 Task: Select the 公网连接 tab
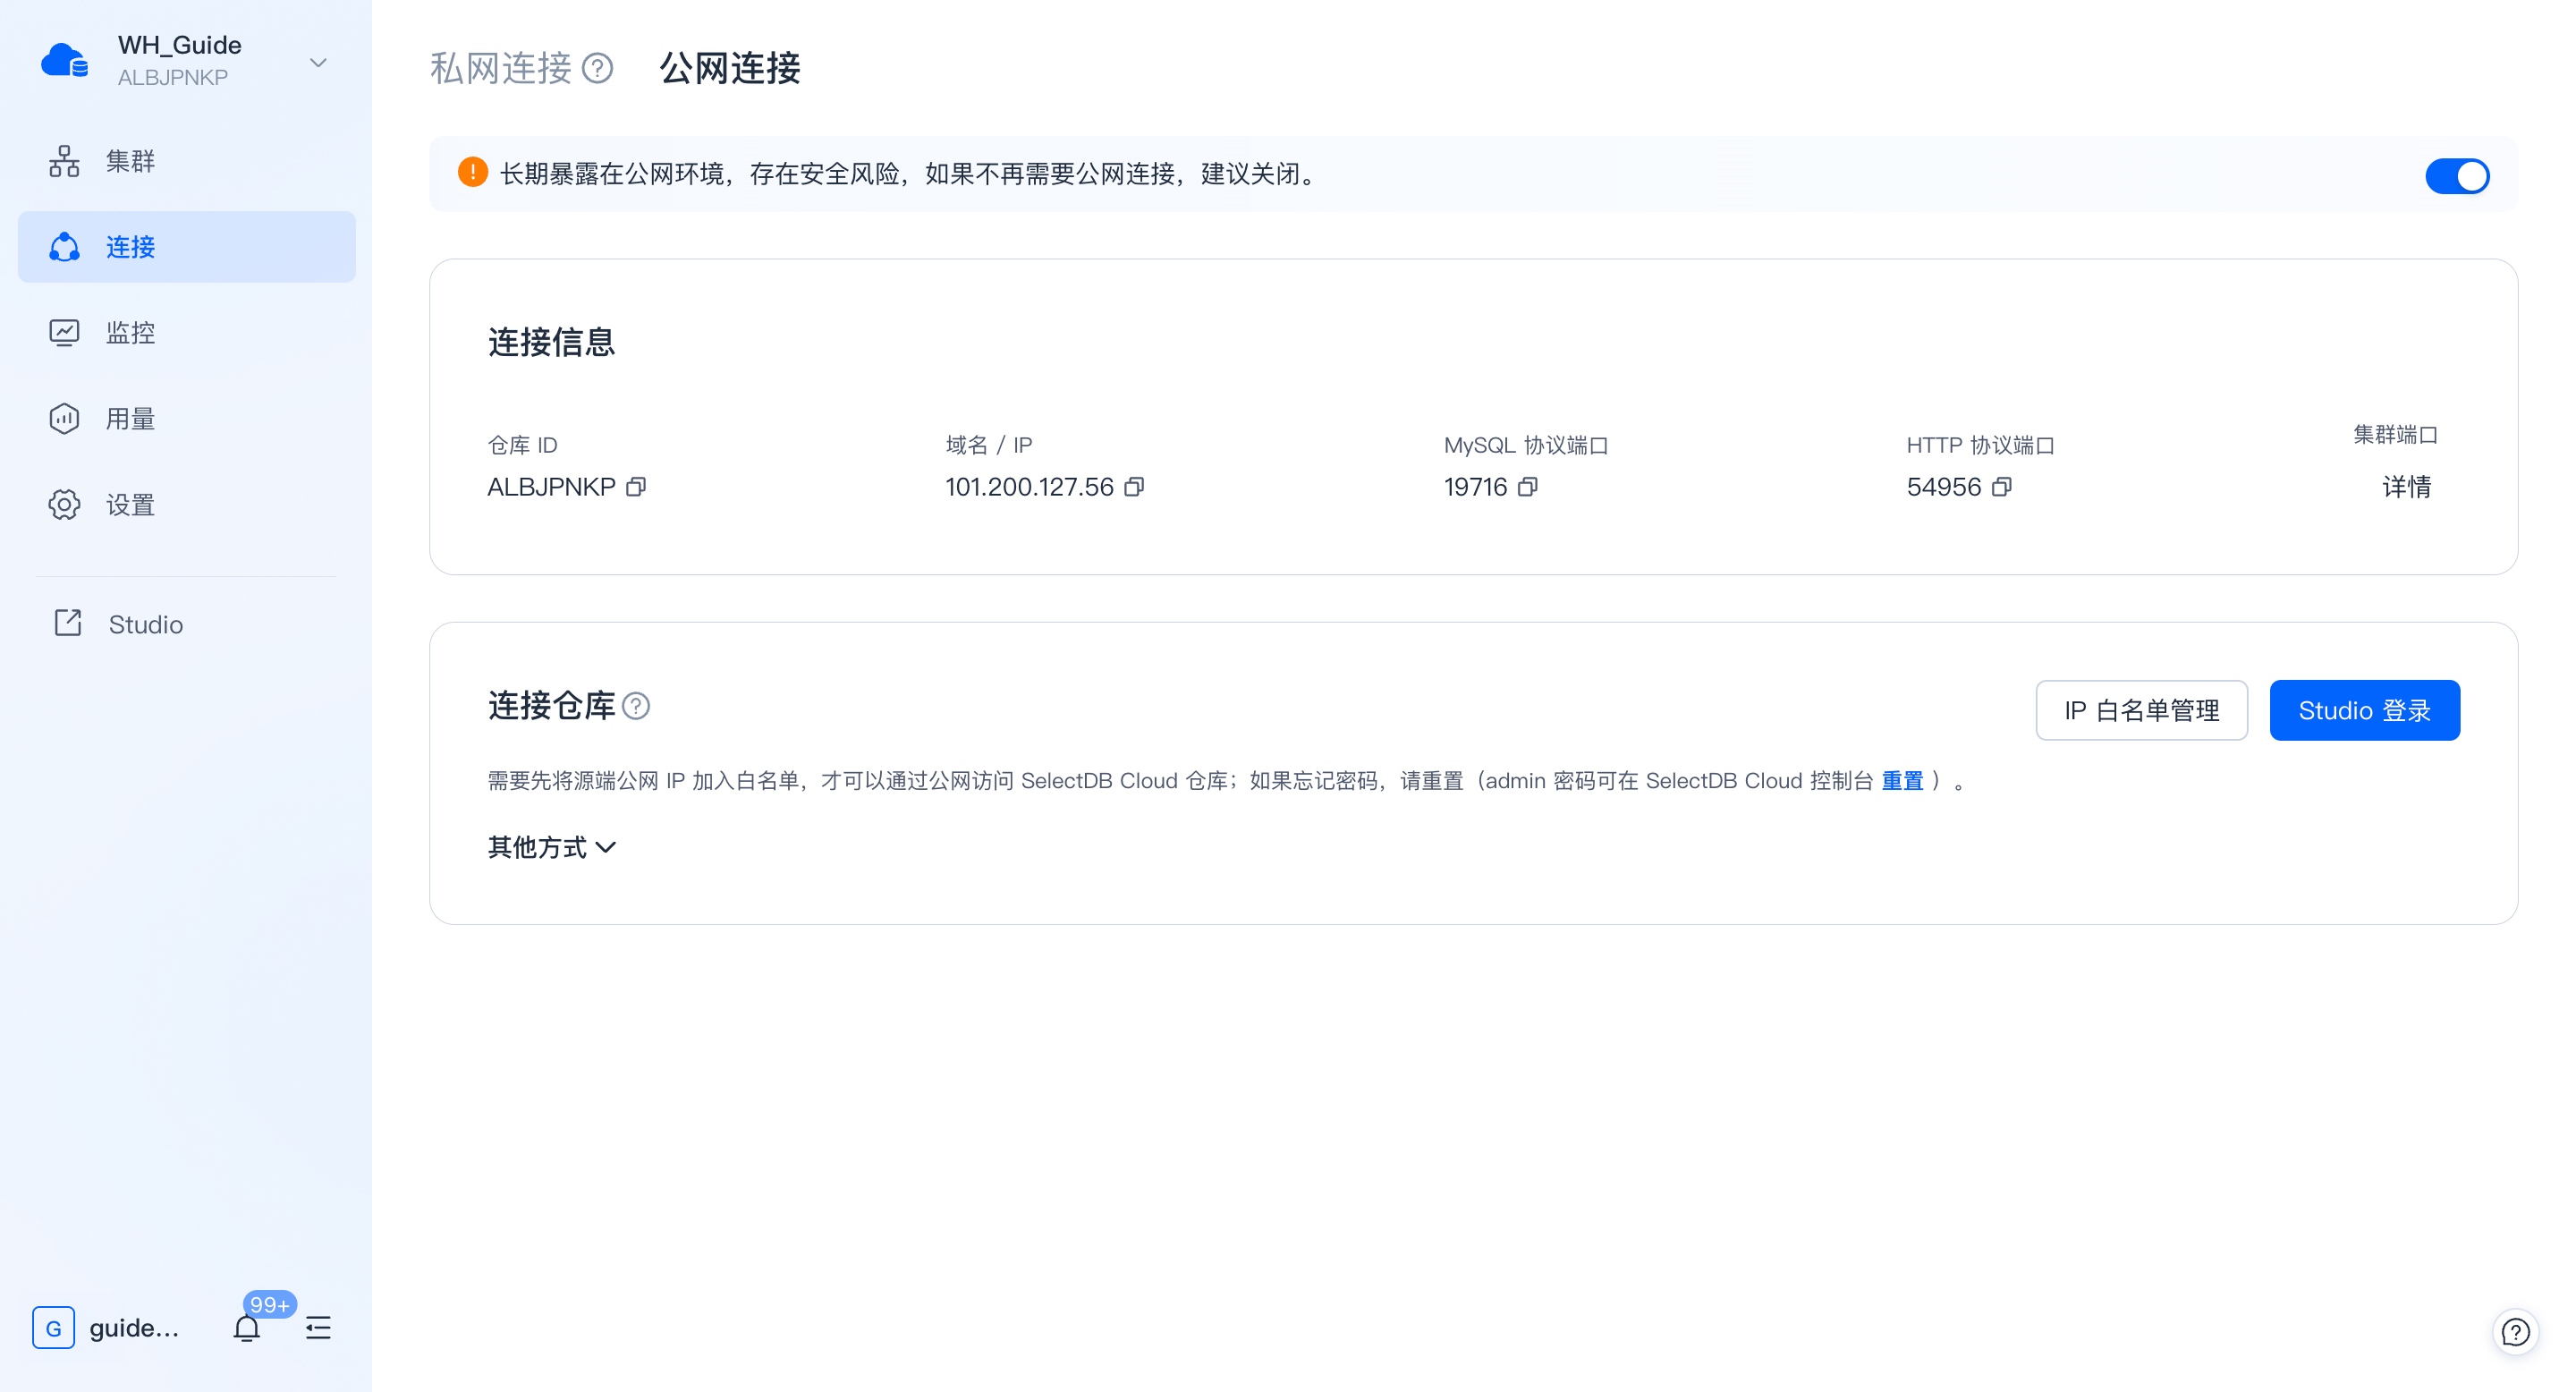(x=729, y=68)
